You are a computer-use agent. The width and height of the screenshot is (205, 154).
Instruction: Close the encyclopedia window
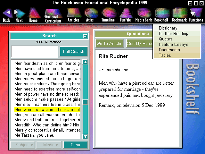pyautogui.click(x=201, y=3)
